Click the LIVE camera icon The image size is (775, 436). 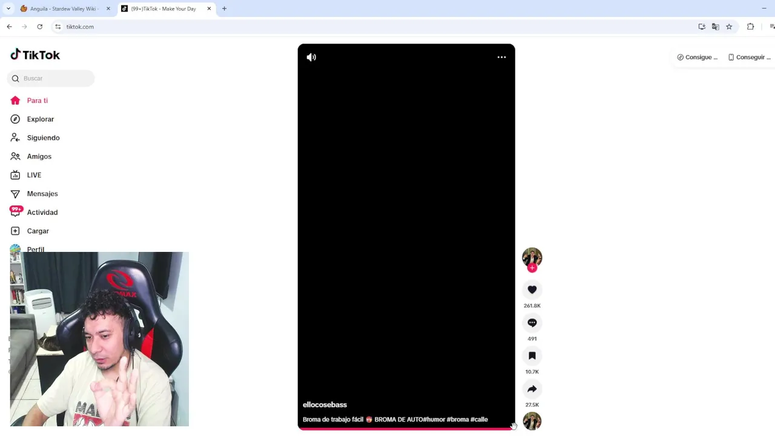coord(15,175)
